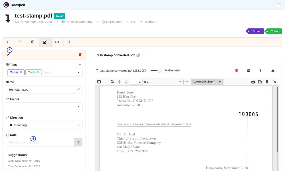This screenshot has width=285, height=171.
Task: Open the send mail envelope icon
Action: coord(57,42)
